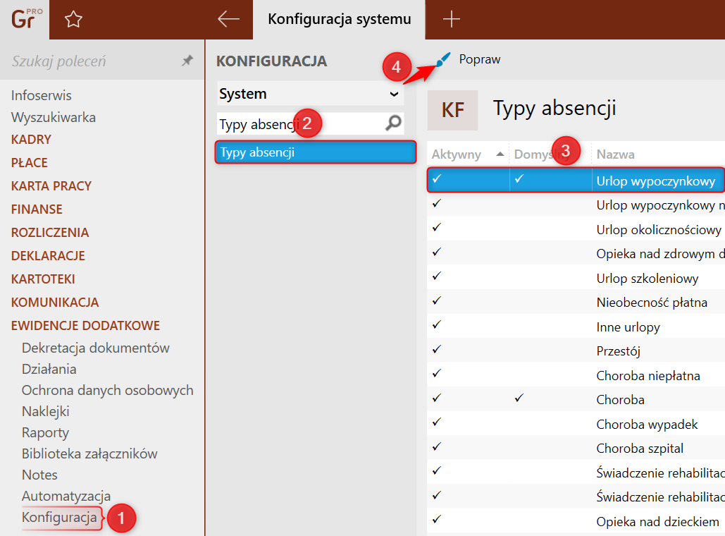Click the pin icon in command search
The height and width of the screenshot is (536, 725).
point(187,61)
